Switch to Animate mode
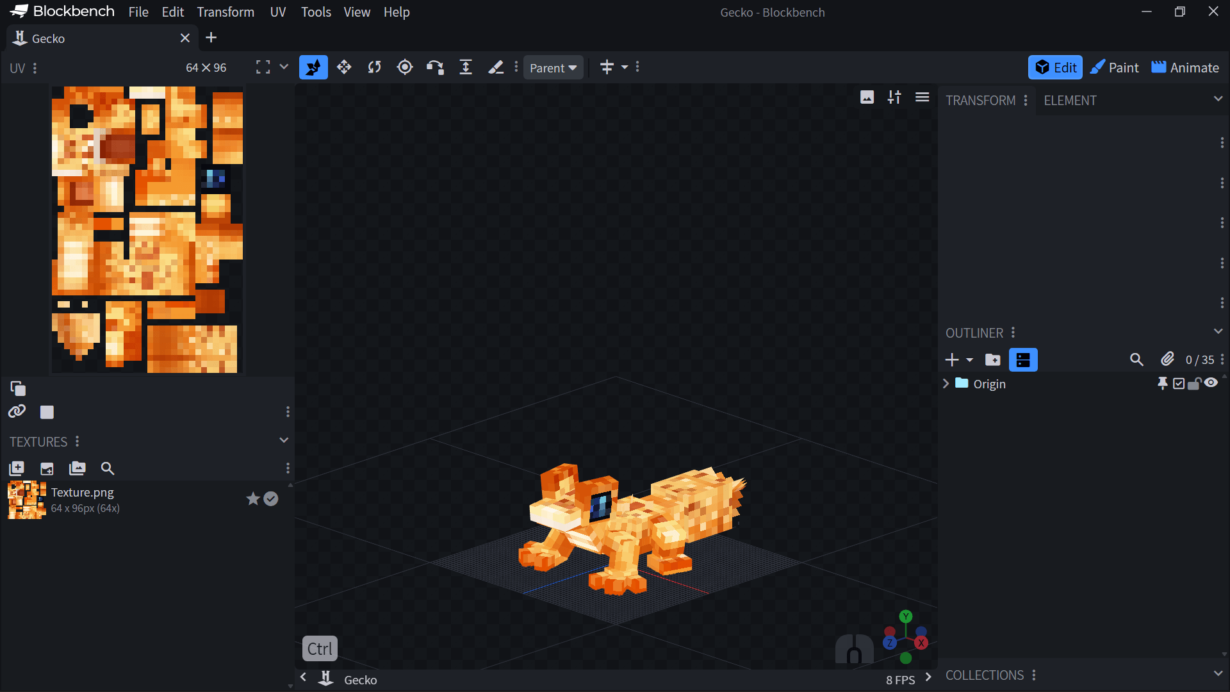This screenshot has width=1230, height=692. click(1185, 67)
